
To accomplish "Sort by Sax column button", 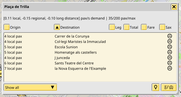I will pyautogui.click(x=162, y=27).
